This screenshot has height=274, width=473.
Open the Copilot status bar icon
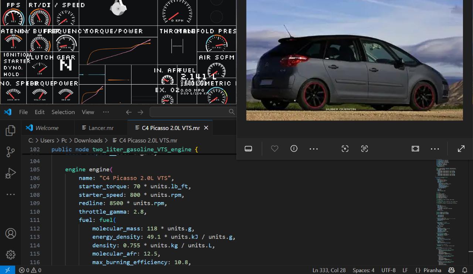[x=451, y=270]
